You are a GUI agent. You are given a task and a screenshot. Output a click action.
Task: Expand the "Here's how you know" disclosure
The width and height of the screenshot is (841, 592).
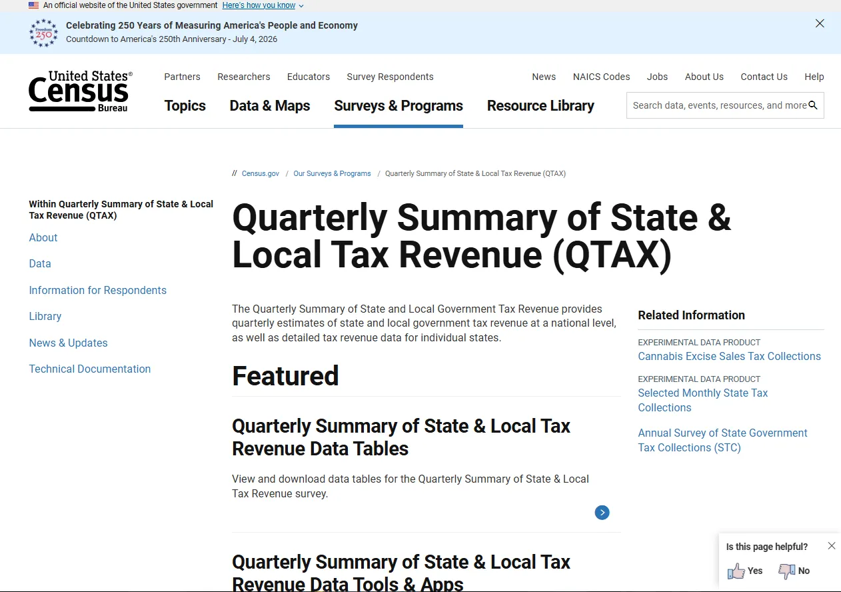pos(263,5)
